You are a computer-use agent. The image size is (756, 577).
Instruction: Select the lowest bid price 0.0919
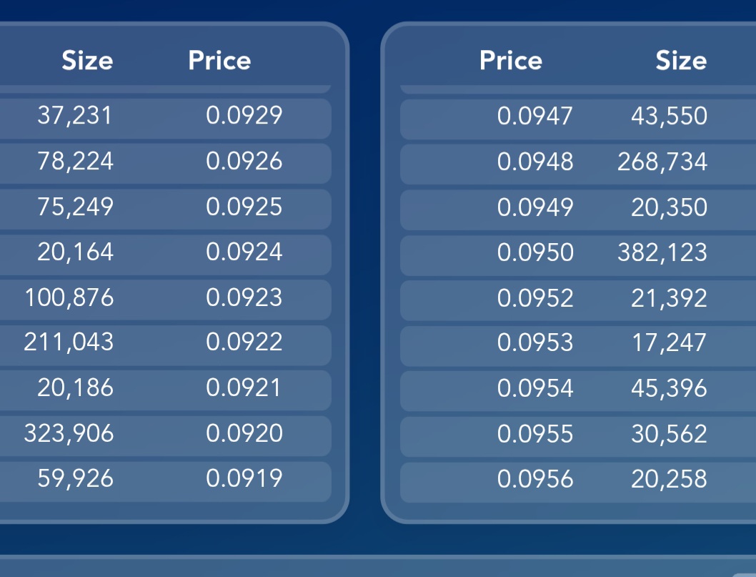[244, 478]
